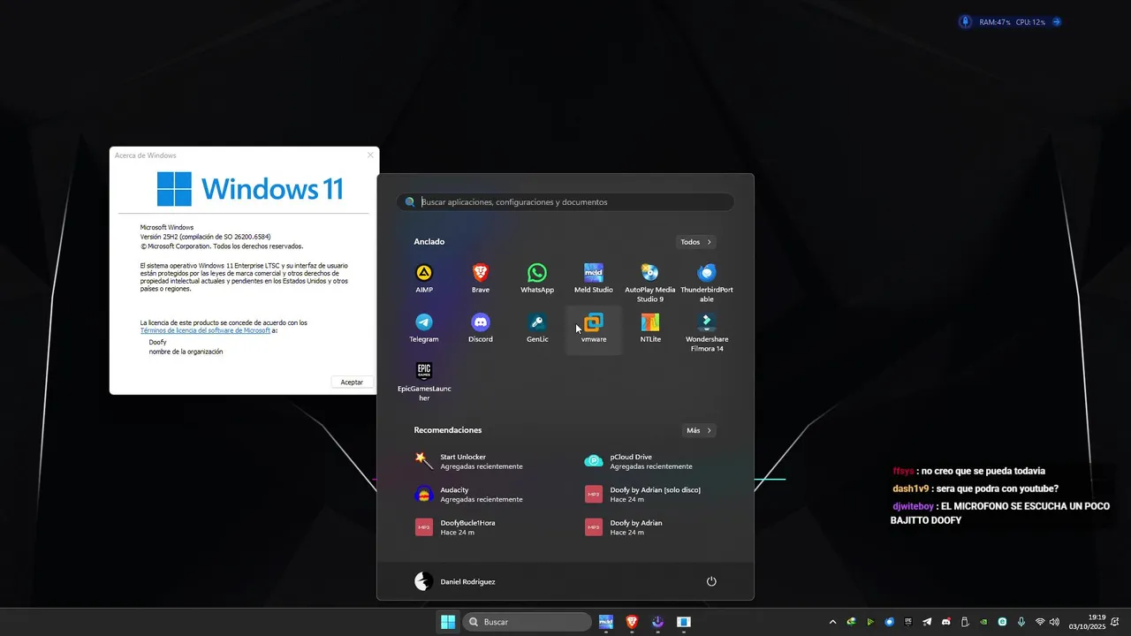Screen dimensions: 1131x636
Task: Open Brave browser from the taskbar
Action: (632, 622)
